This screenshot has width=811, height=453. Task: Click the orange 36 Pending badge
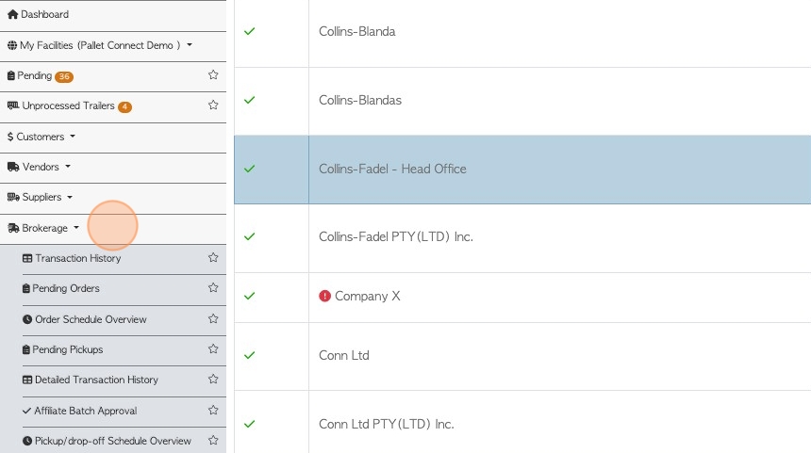point(64,76)
